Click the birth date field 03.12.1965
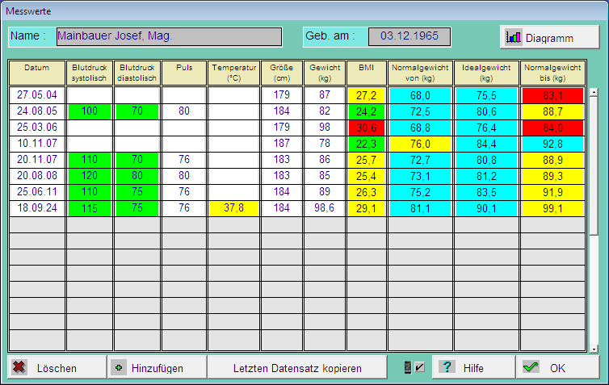 [409, 36]
